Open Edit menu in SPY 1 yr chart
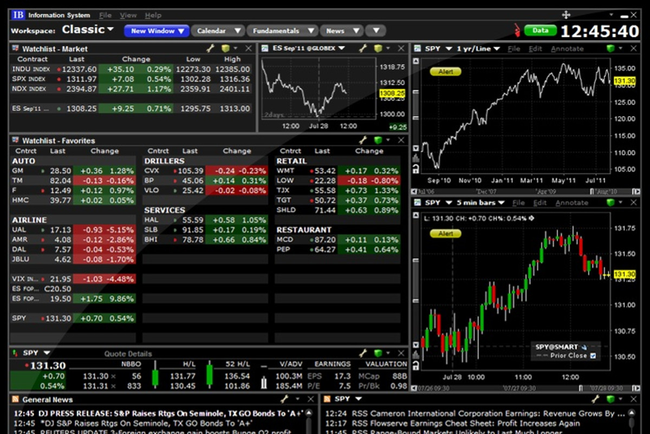This screenshot has height=434, width=650. pos(535,49)
